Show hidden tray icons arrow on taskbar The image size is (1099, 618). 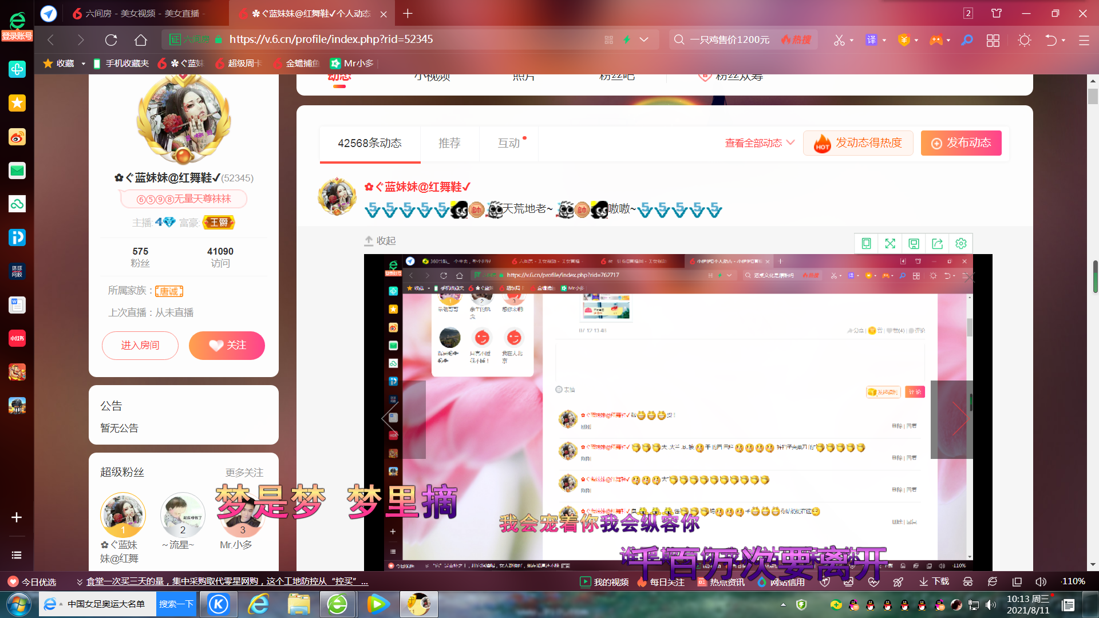click(x=783, y=605)
